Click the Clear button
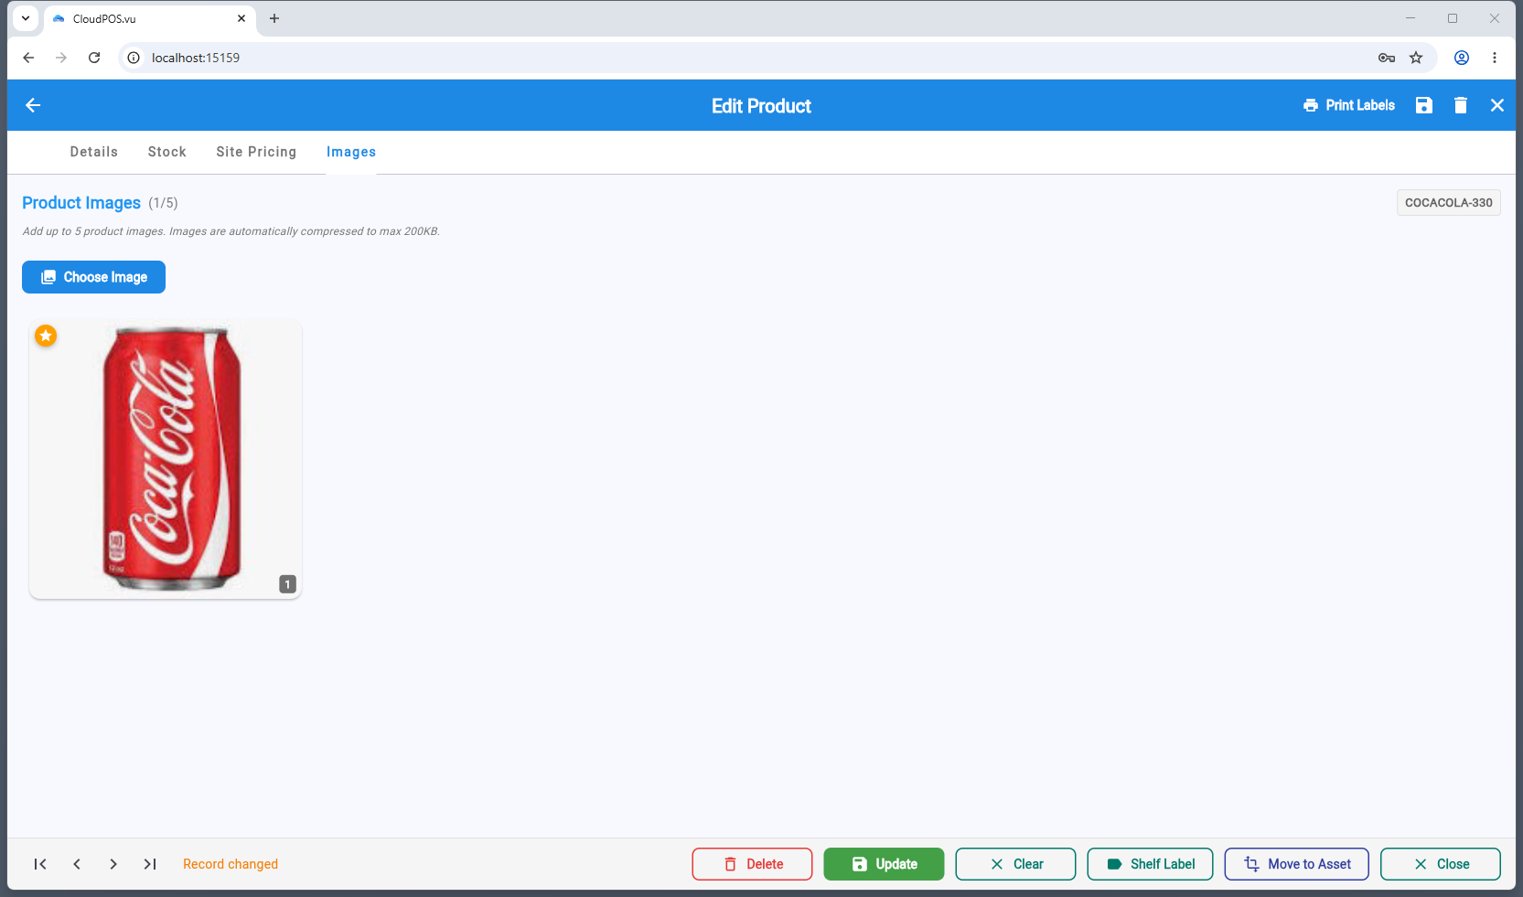Screen dimensions: 1523x897 [x=1015, y=864]
